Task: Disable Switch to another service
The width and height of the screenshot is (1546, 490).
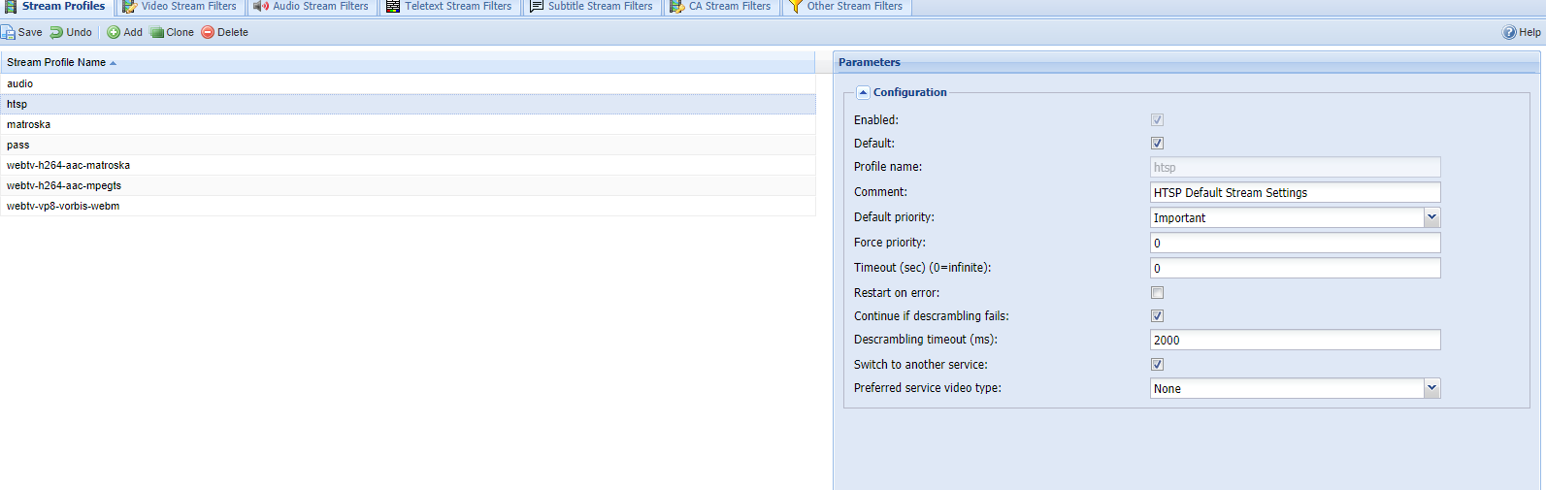Action: pyautogui.click(x=1157, y=365)
